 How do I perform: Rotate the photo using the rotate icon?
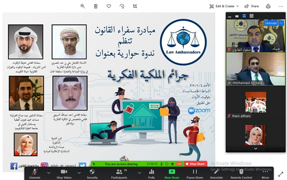[122, 6]
